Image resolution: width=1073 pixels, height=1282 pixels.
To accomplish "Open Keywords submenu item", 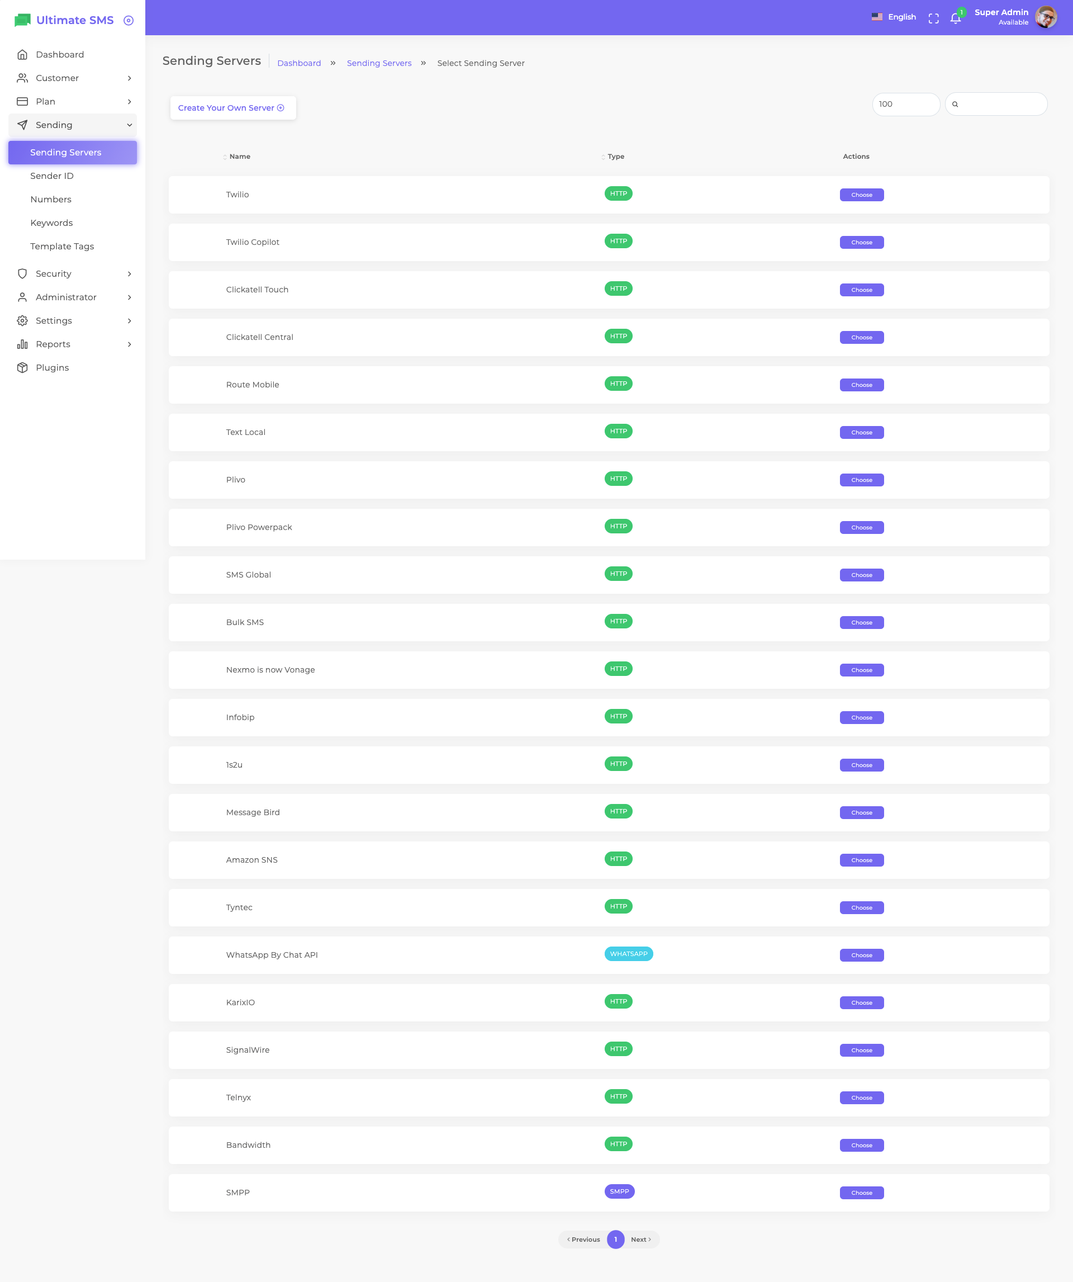I will [x=73, y=223].
